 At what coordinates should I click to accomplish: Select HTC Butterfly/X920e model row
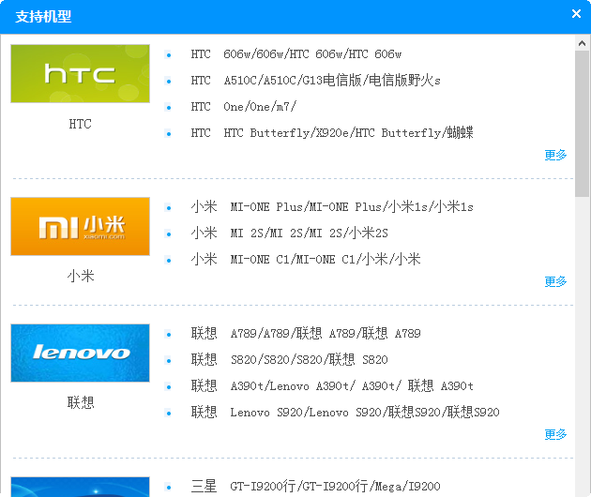click(332, 133)
